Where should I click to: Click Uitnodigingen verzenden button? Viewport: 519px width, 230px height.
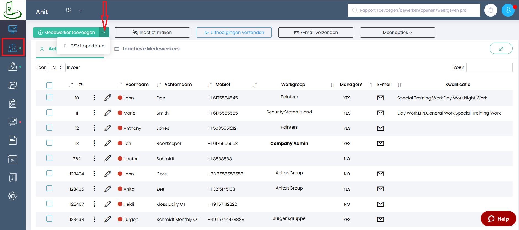pos(234,33)
